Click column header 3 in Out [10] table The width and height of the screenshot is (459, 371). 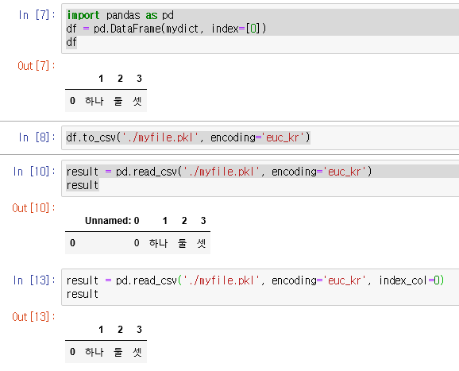pyautogui.click(x=203, y=221)
